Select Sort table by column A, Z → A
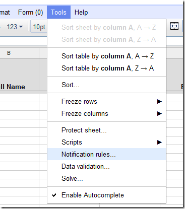Screen dimensions: 185x209 pyautogui.click(x=106, y=68)
